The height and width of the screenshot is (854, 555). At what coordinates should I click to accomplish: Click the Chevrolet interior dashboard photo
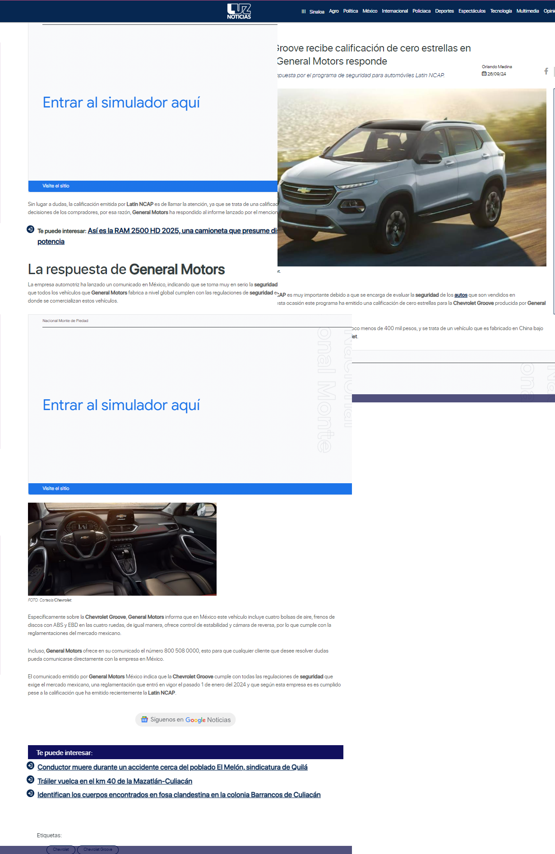pos(122,549)
